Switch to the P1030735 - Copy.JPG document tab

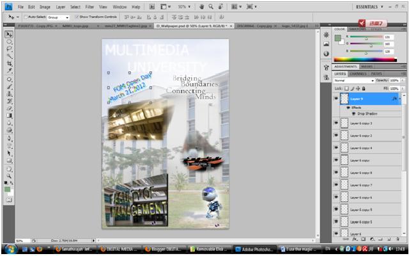point(35,26)
